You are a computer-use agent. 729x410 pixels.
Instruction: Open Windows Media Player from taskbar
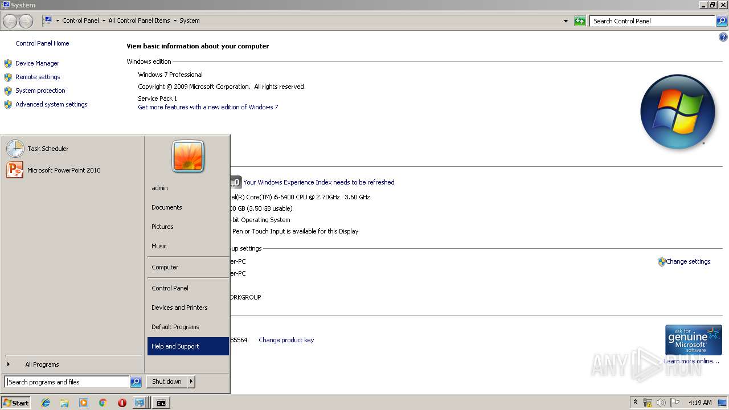84,403
